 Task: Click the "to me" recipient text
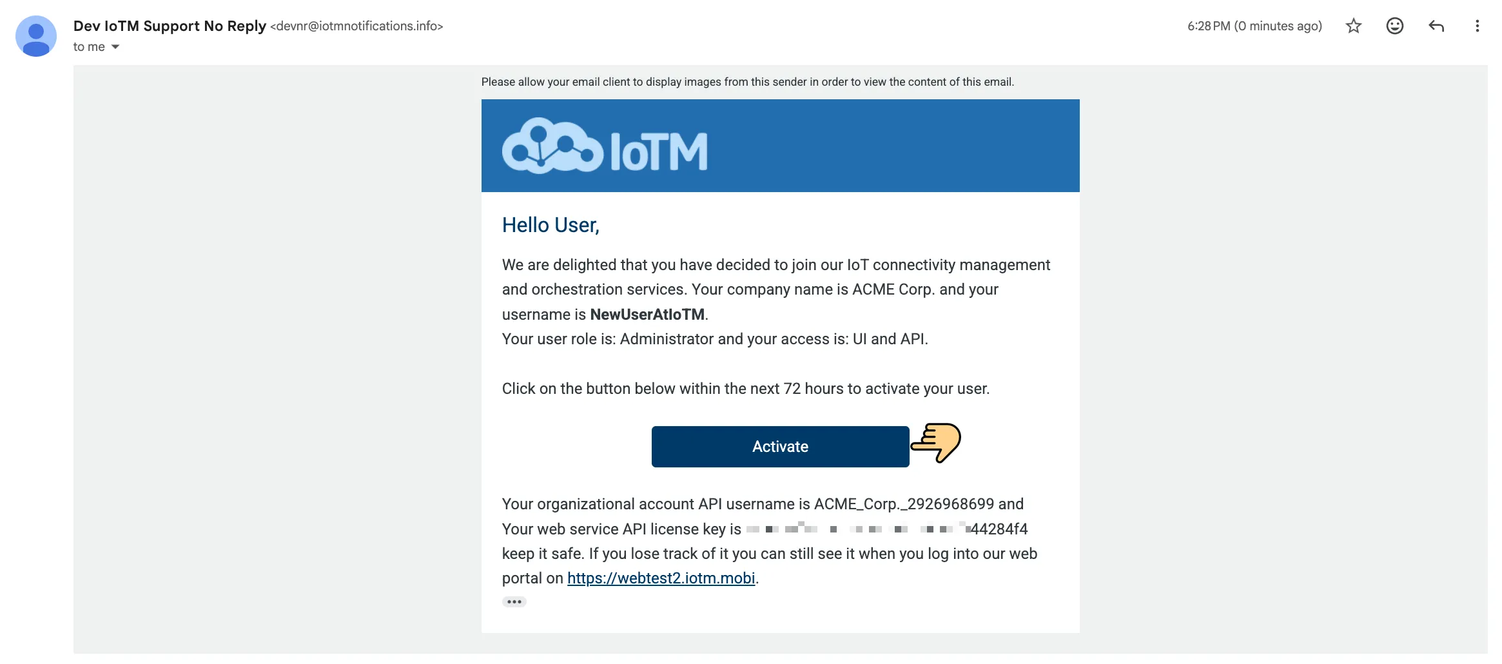click(x=89, y=47)
